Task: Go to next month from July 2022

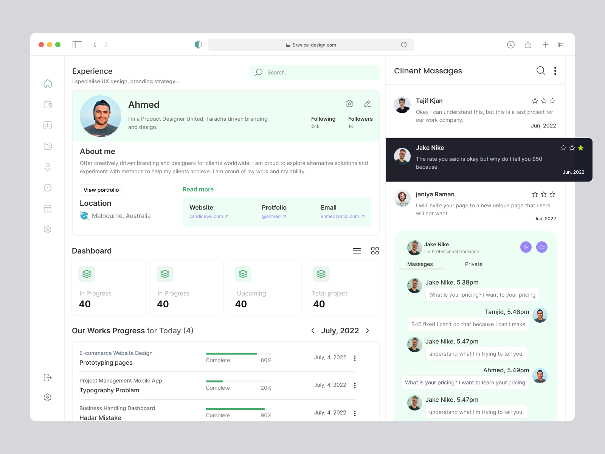Action: coord(367,330)
